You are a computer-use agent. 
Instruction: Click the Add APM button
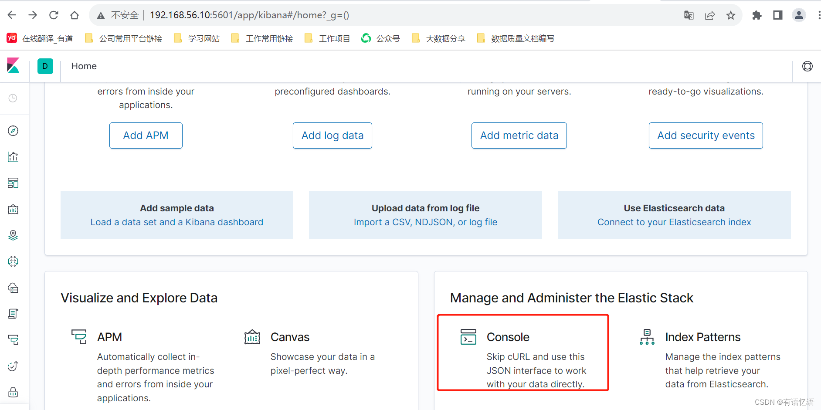146,136
